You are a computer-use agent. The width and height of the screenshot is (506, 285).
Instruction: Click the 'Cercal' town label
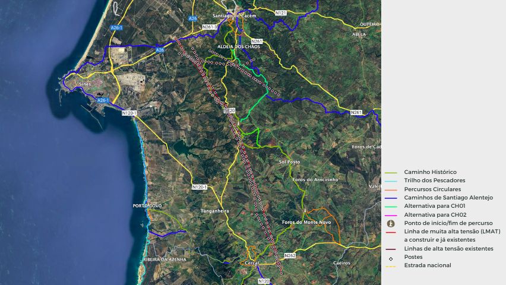pyautogui.click(x=252, y=263)
